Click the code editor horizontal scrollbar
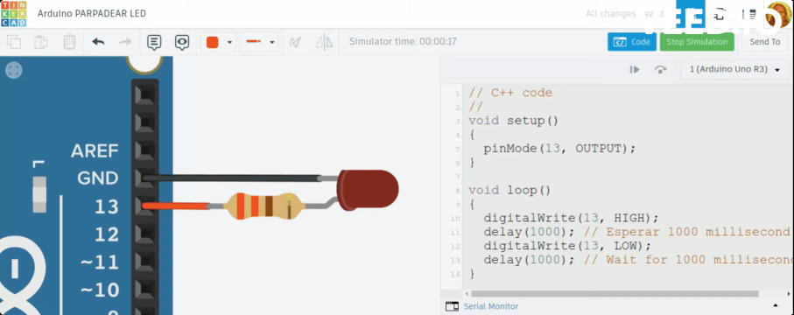 615,294
